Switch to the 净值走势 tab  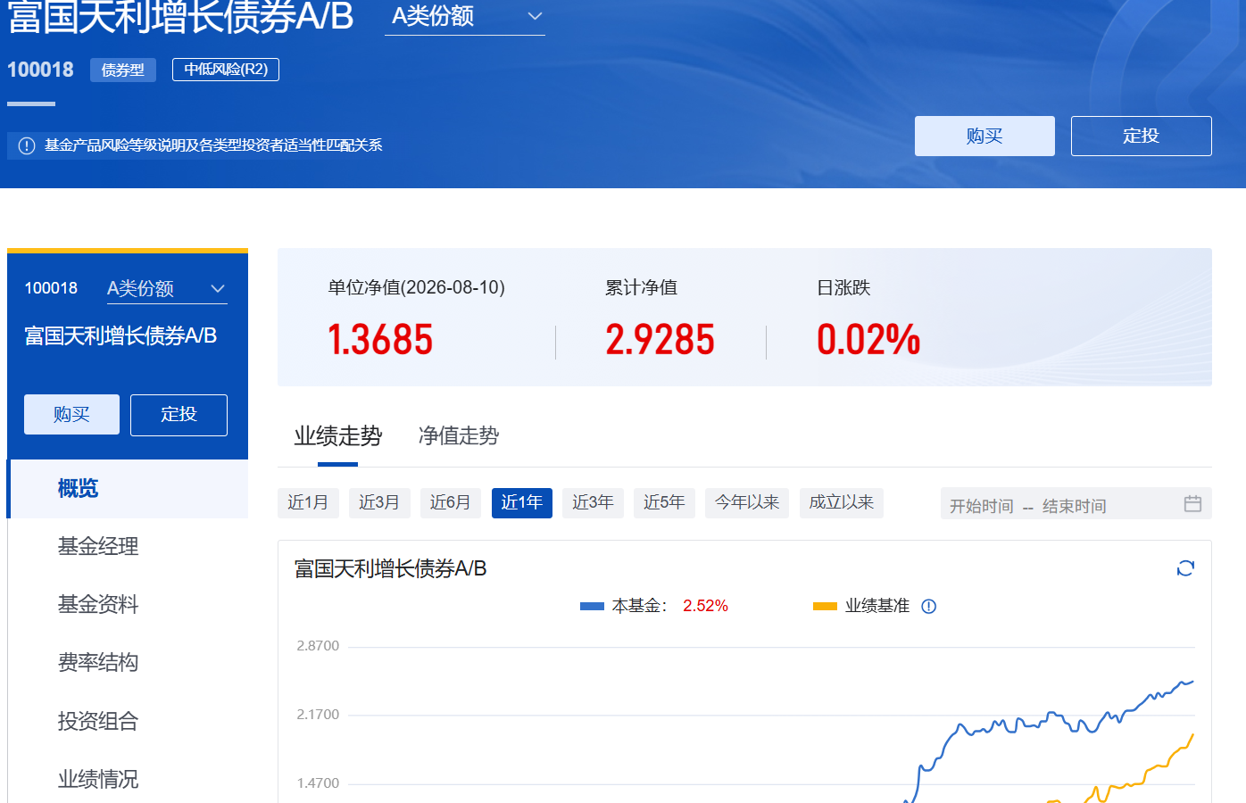coord(459,436)
